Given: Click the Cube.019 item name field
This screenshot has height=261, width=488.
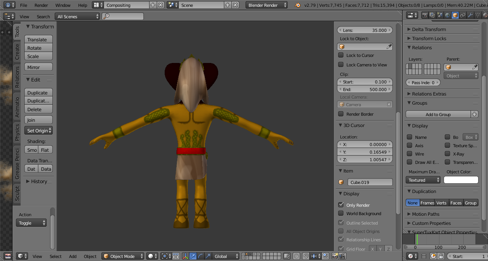Looking at the screenshot, I should [x=370, y=182].
